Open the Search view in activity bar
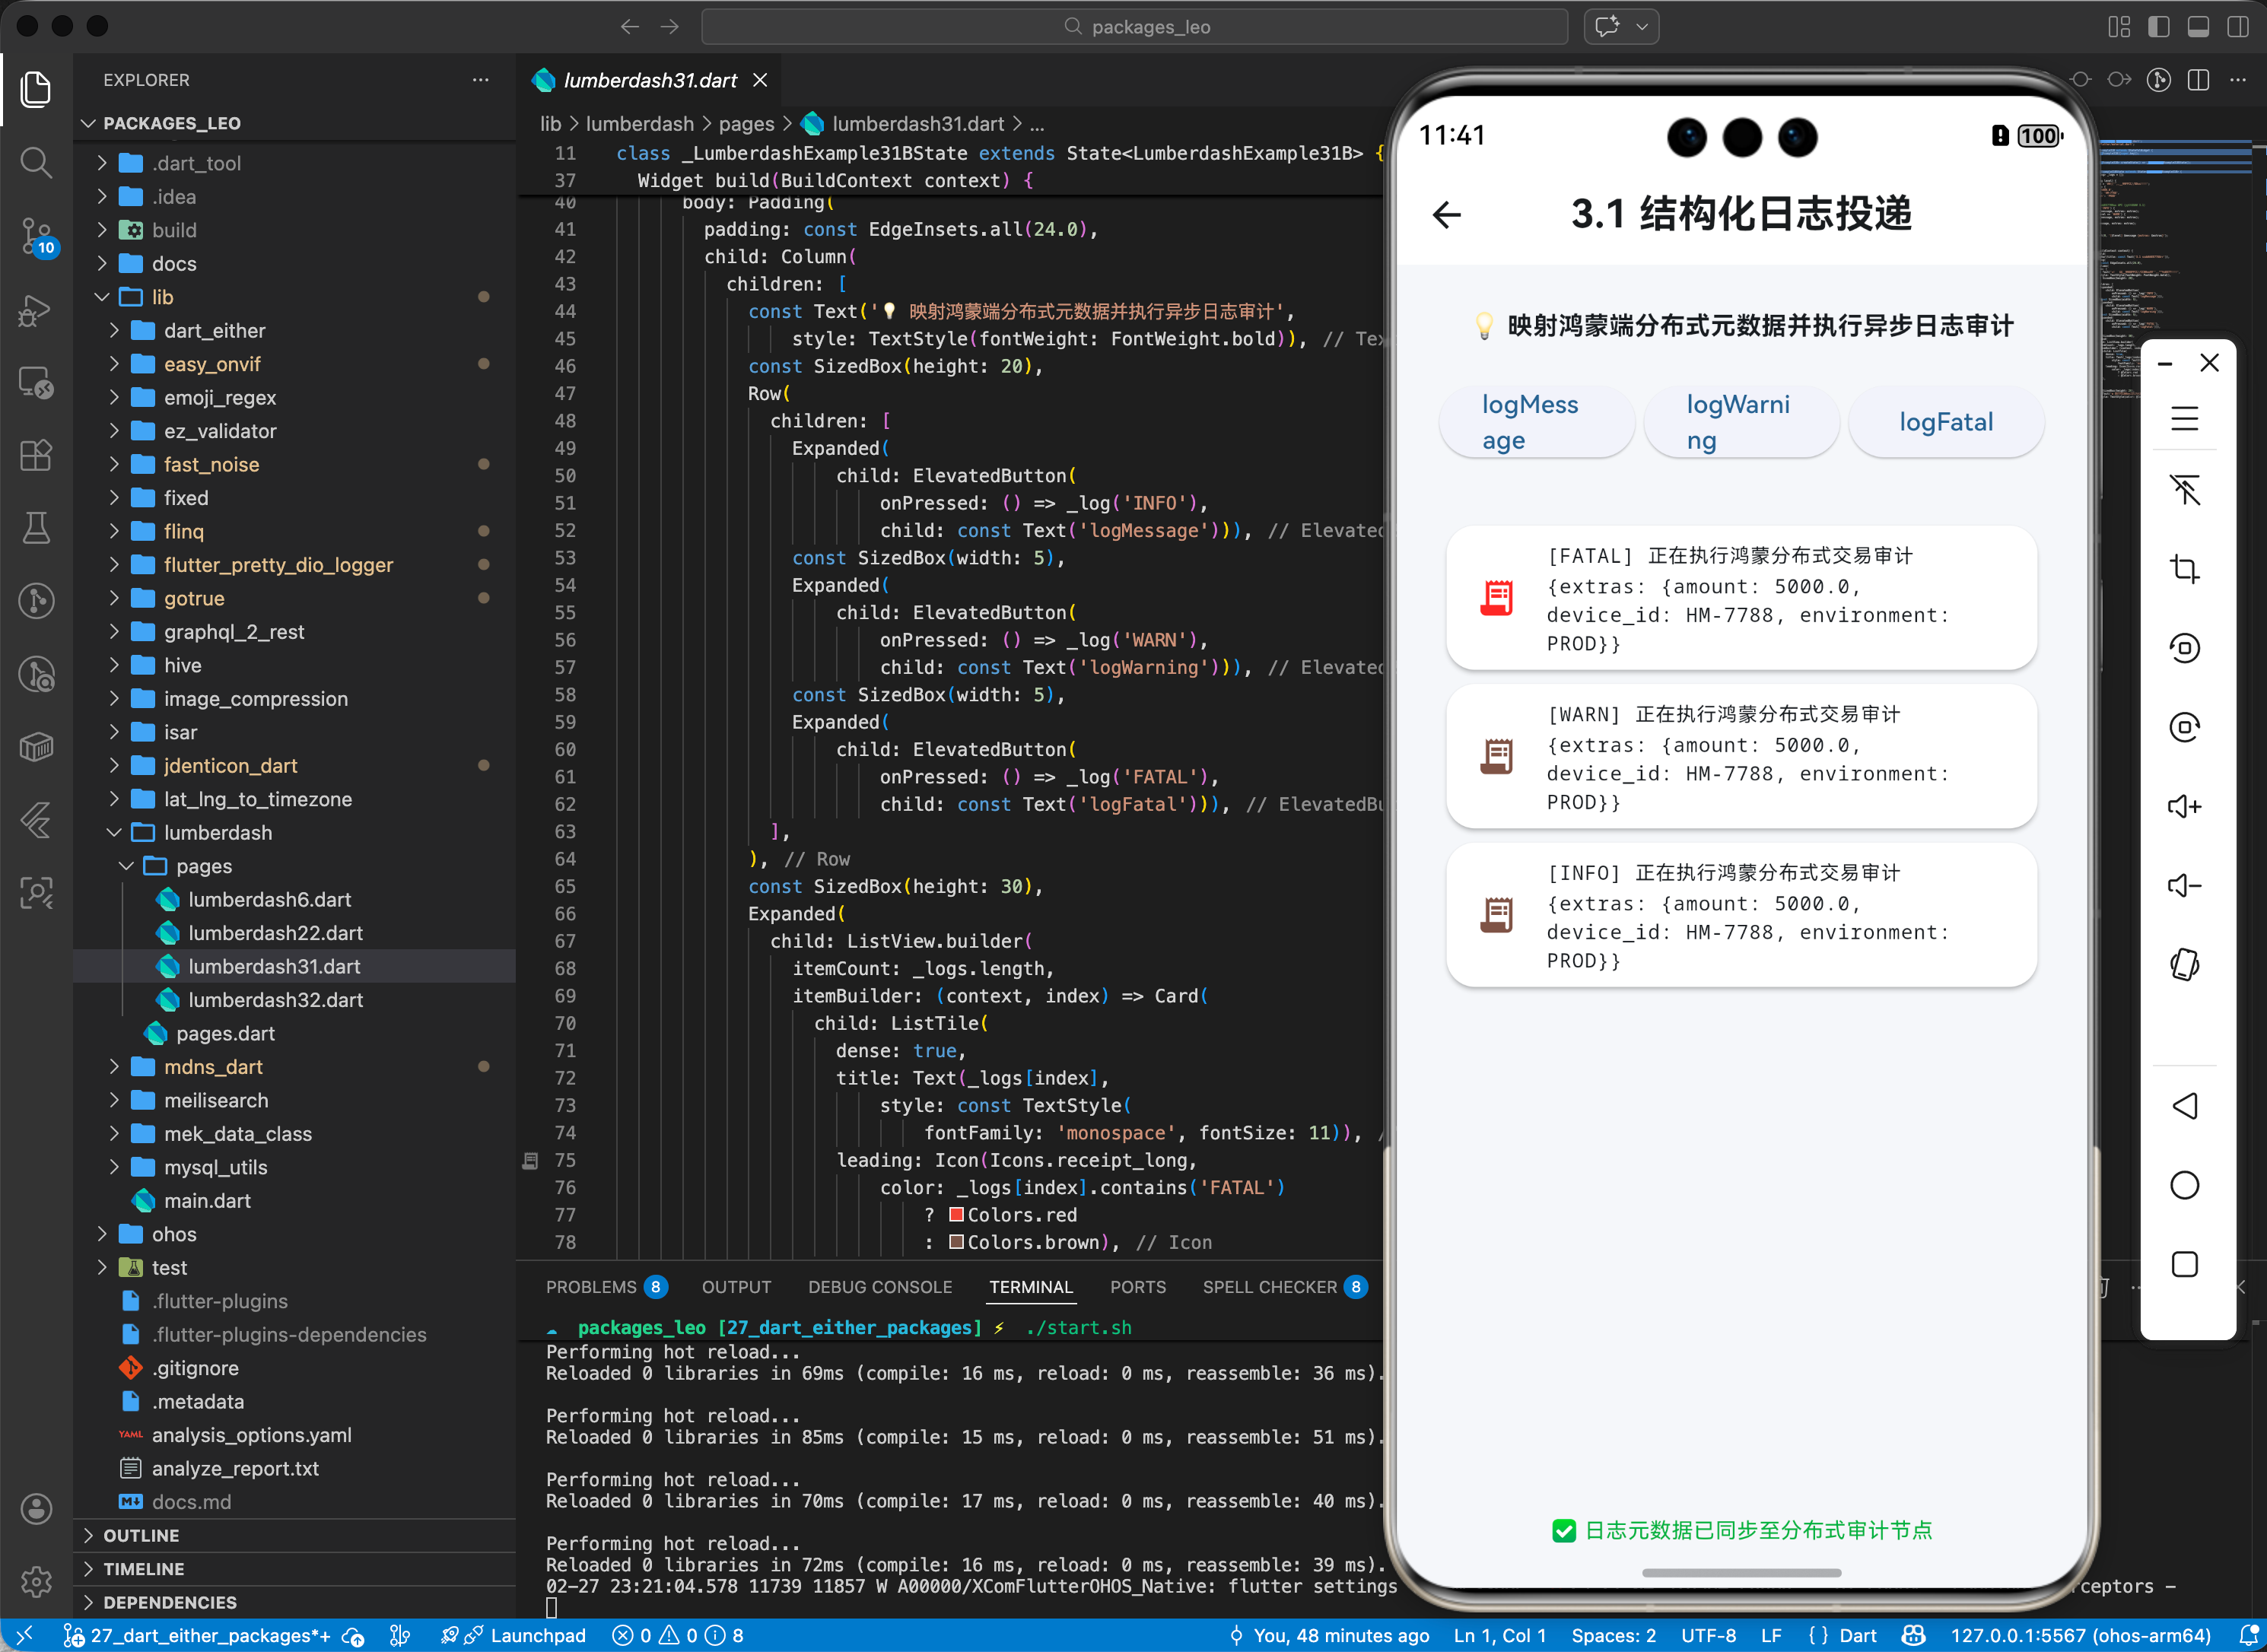This screenshot has width=2267, height=1652. pyautogui.click(x=36, y=162)
